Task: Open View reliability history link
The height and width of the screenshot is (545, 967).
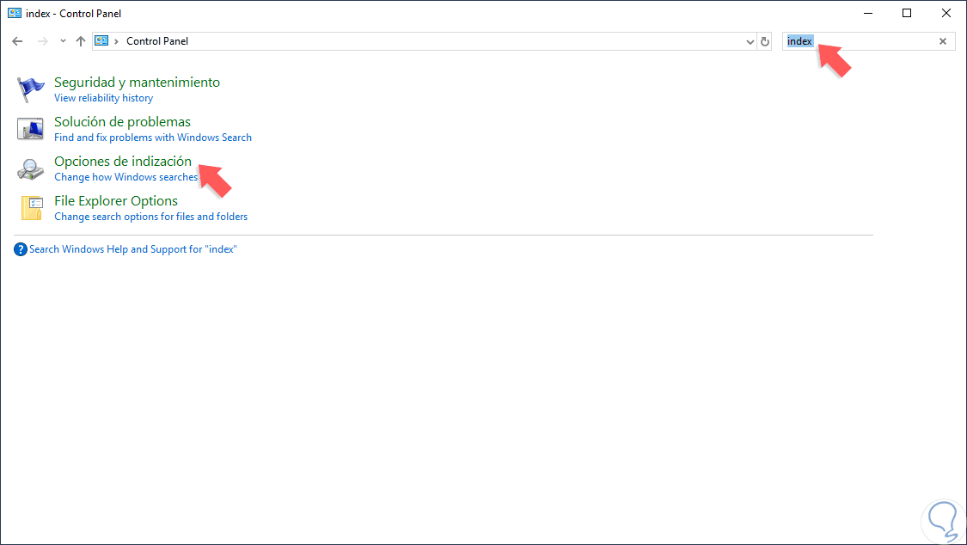Action: click(104, 98)
